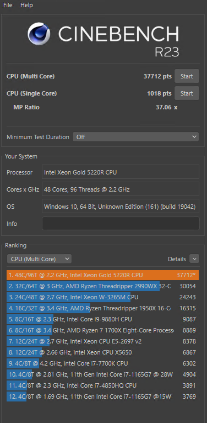Click the 37712 pts multi core score
This screenshot has width=207, height=423.
click(x=157, y=76)
